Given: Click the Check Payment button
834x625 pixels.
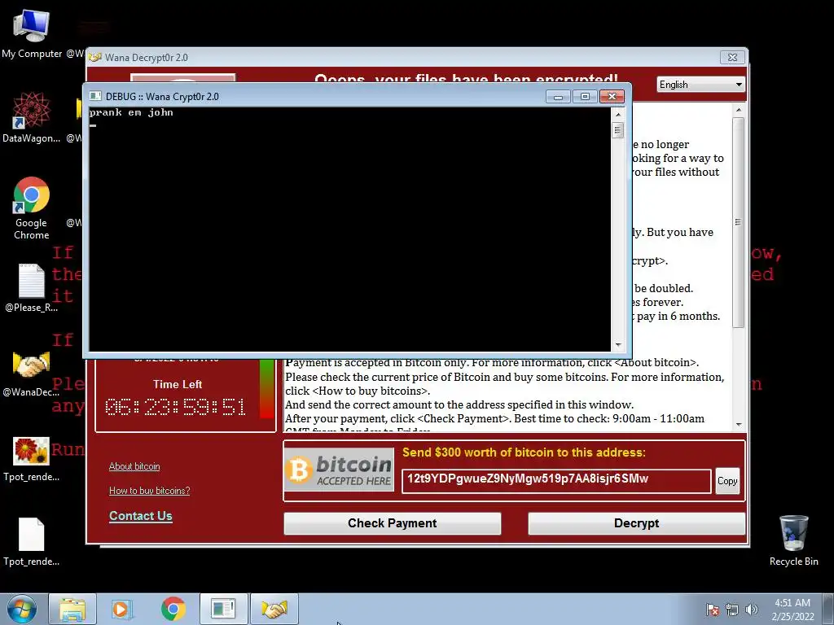Looking at the screenshot, I should pyautogui.click(x=392, y=523).
